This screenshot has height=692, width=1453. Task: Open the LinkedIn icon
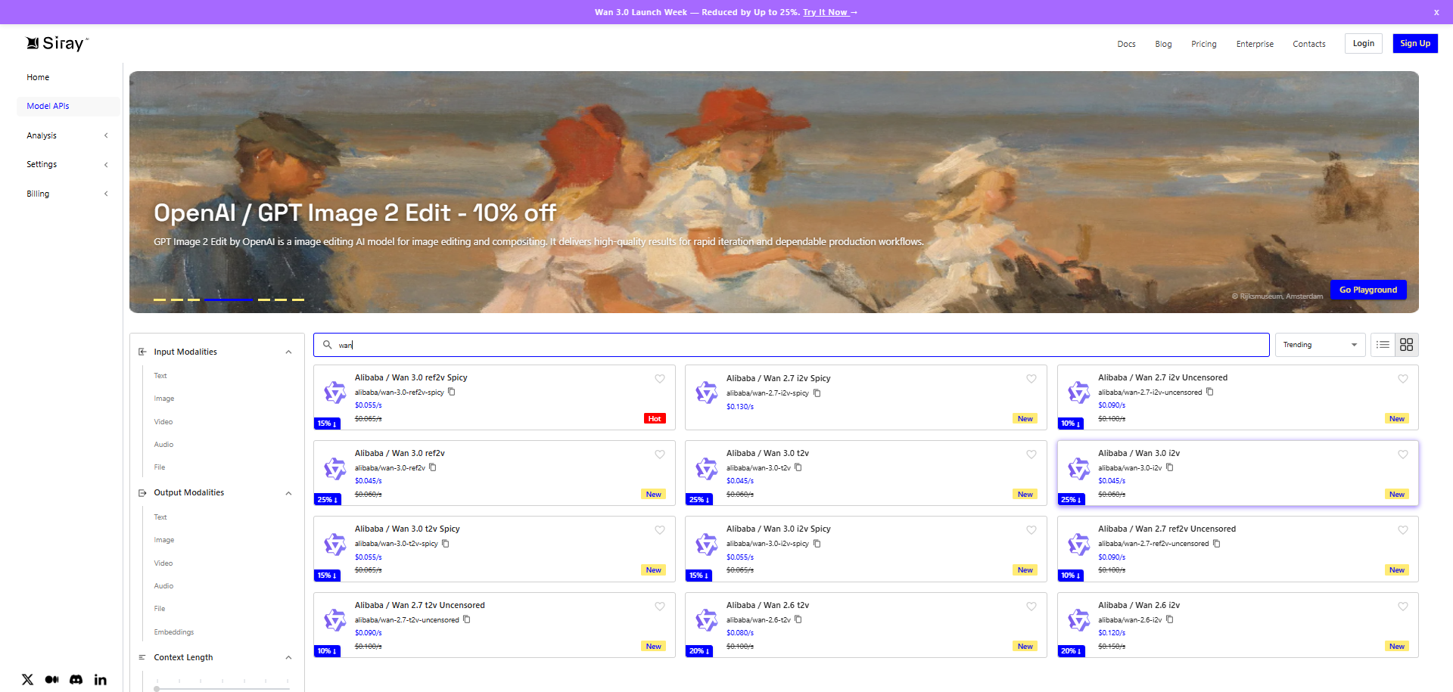click(x=100, y=679)
